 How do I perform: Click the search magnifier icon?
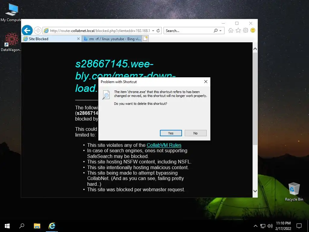215,31
